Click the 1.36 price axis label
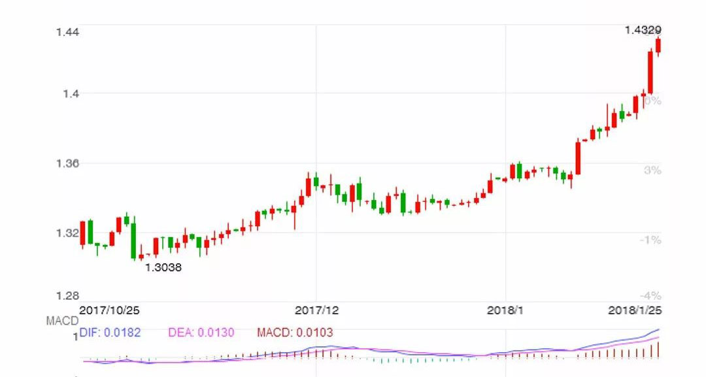 [x=68, y=163]
